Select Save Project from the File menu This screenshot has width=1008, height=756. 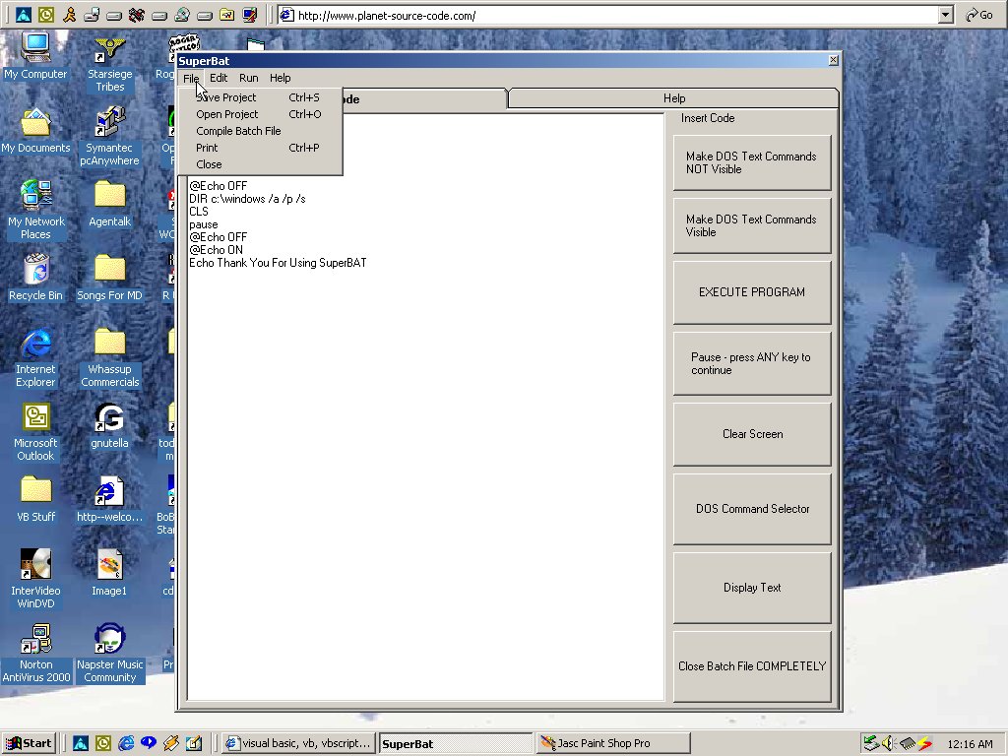coord(226,97)
